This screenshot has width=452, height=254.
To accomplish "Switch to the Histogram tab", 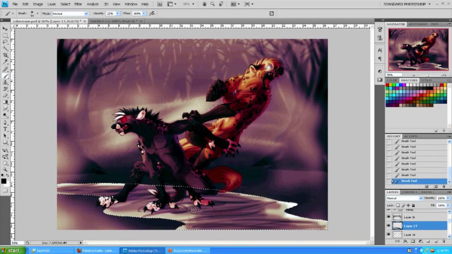I will coord(418,24).
